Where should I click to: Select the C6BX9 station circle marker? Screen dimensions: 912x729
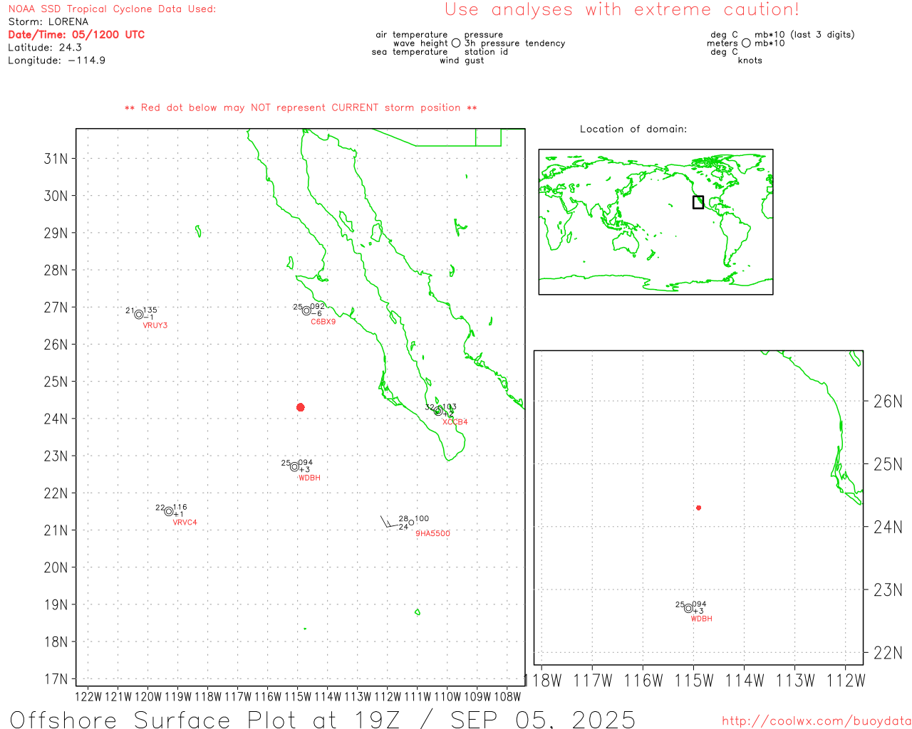pos(306,310)
